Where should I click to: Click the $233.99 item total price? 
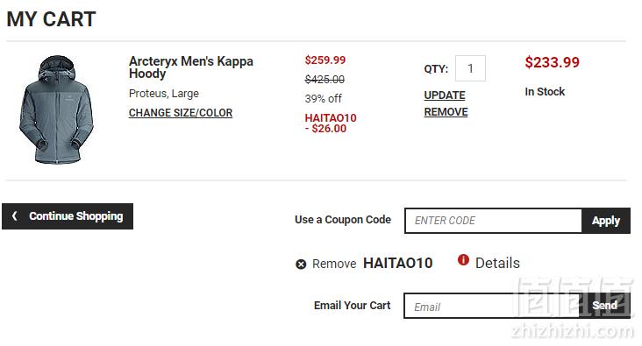[552, 62]
